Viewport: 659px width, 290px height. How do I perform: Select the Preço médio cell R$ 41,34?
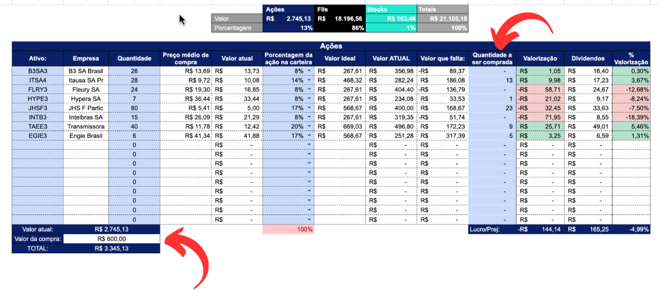(x=186, y=136)
